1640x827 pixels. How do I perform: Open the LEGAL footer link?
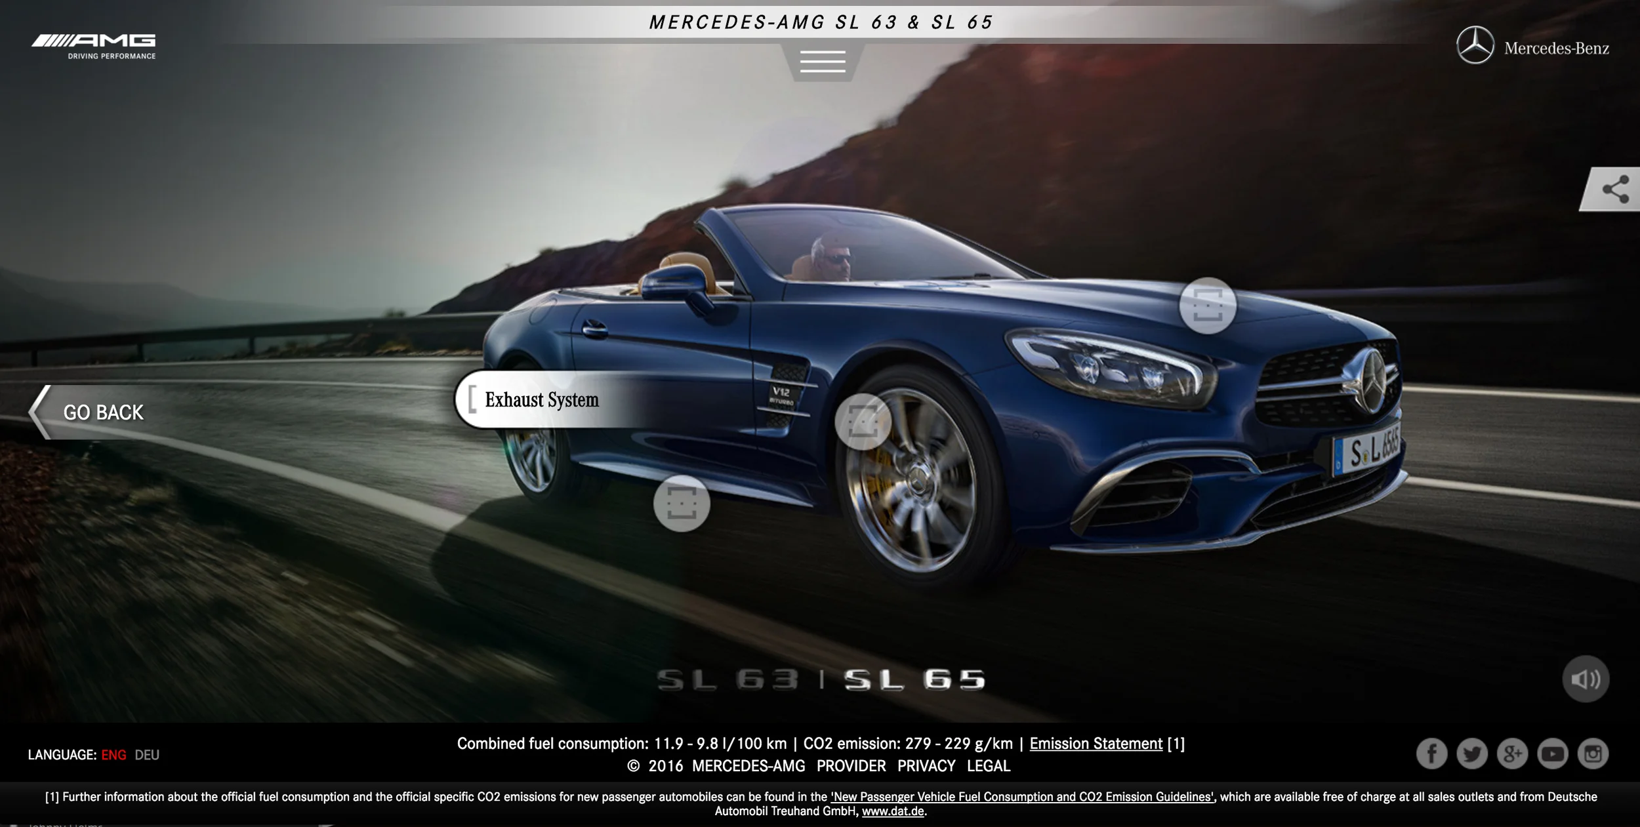pyautogui.click(x=989, y=765)
